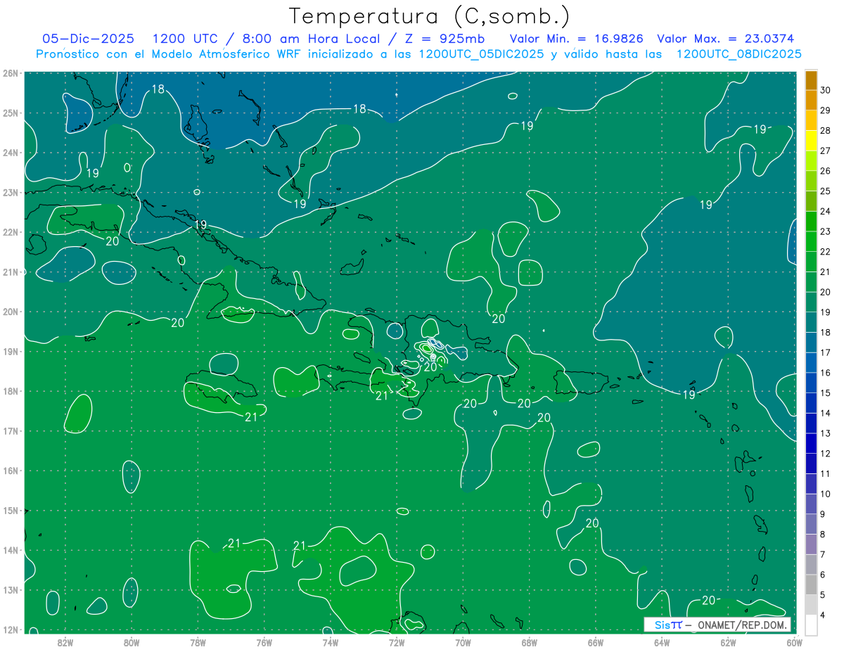The width and height of the screenshot is (844, 652).
Task: Click the "20N" latitude axis label
Action: tap(11, 312)
